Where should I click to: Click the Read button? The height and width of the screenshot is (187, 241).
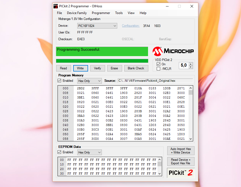pos(63,68)
